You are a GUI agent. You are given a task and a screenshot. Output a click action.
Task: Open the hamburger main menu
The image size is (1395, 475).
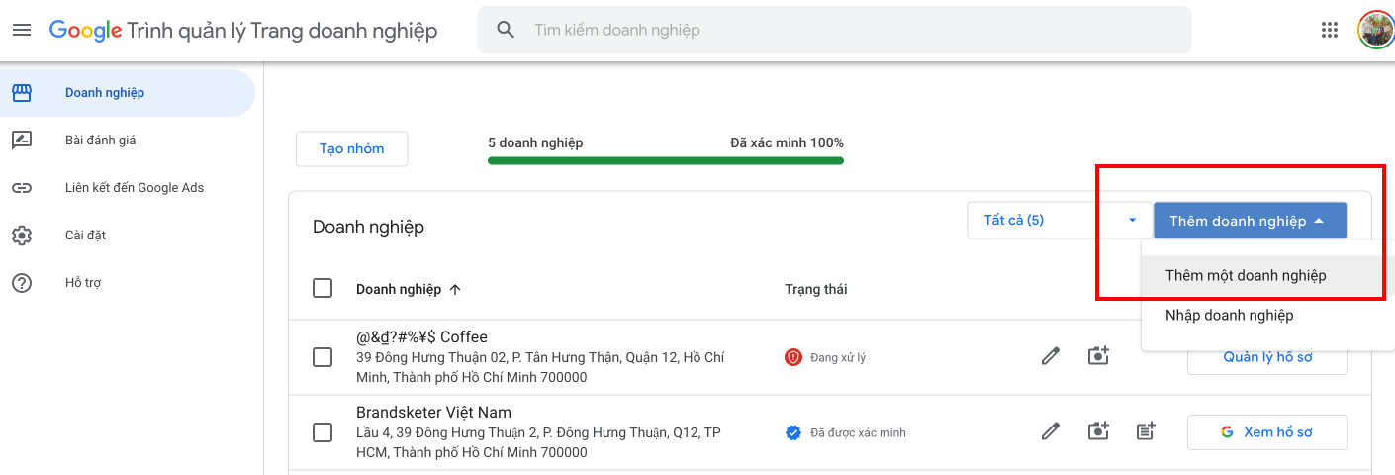pos(22,30)
